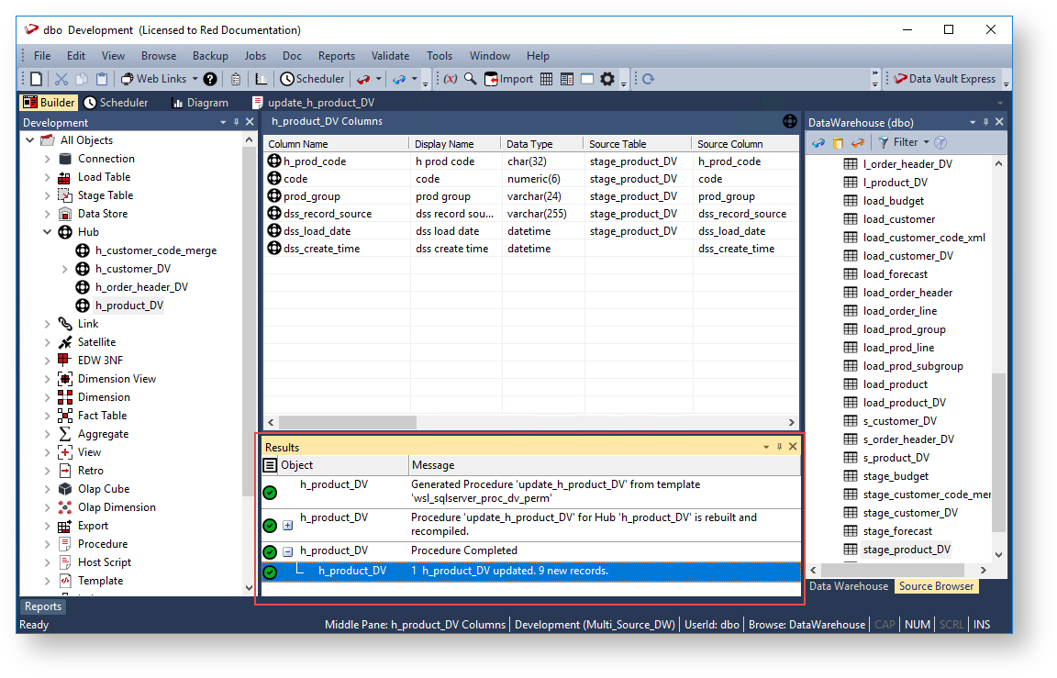Select load_customer table in the source browser

point(898,219)
